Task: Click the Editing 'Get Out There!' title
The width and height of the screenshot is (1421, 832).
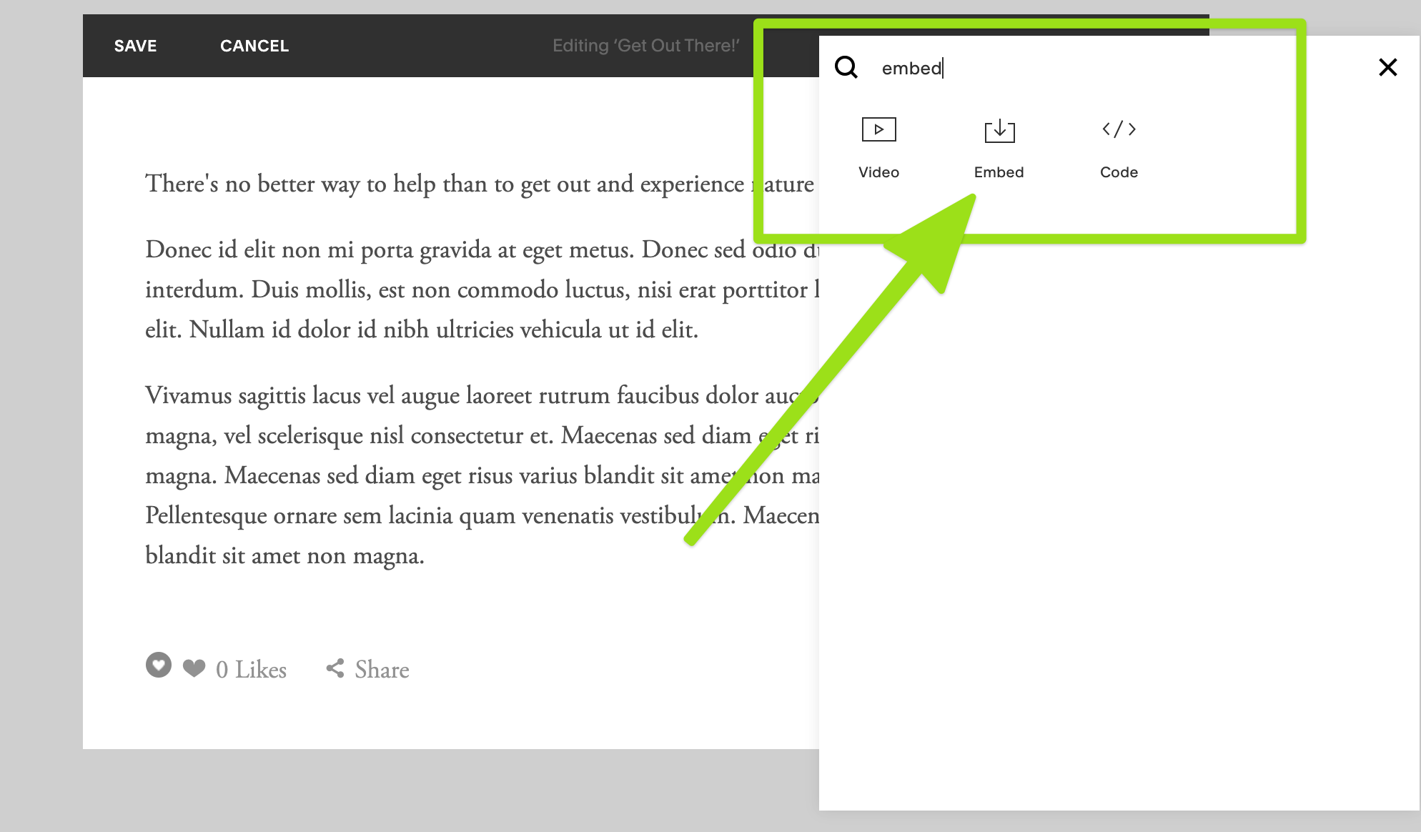Action: 645,46
